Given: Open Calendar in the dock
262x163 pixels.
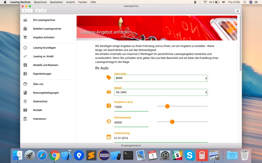Looking at the screenshot, I should click(x=153, y=156).
